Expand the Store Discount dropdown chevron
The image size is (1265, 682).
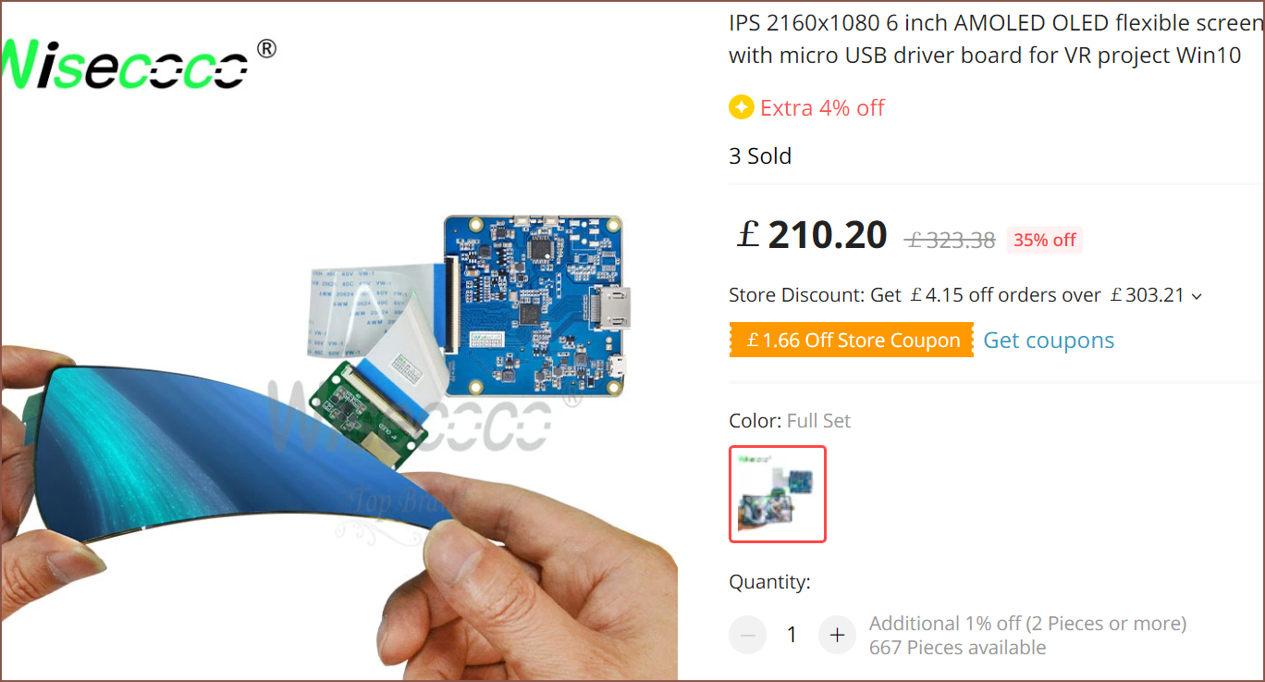coord(1197,296)
